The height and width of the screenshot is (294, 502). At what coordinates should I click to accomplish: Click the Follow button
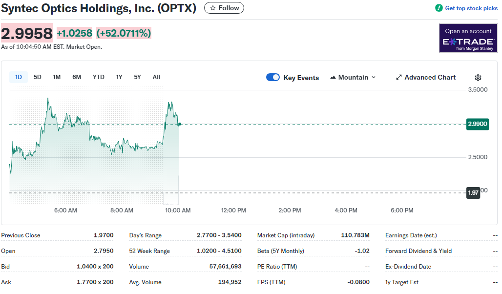pos(224,8)
